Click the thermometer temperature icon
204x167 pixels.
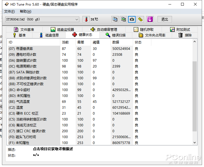[x=86, y=19]
